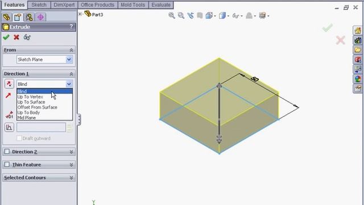Expand the Part3 tree node
Image resolution: width=364 pixels, height=205 pixels.
[80, 14]
